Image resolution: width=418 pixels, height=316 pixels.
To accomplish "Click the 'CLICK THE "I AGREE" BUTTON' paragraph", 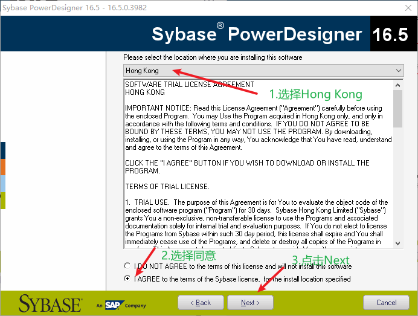I will pyautogui.click(x=247, y=167).
